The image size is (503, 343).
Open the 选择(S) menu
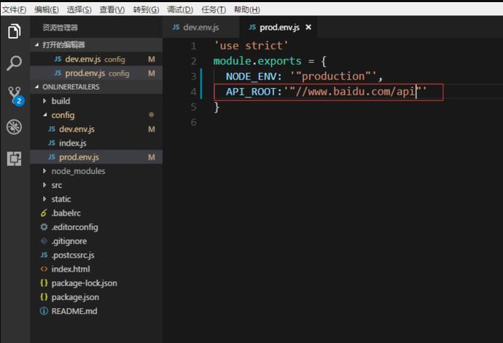click(x=79, y=9)
